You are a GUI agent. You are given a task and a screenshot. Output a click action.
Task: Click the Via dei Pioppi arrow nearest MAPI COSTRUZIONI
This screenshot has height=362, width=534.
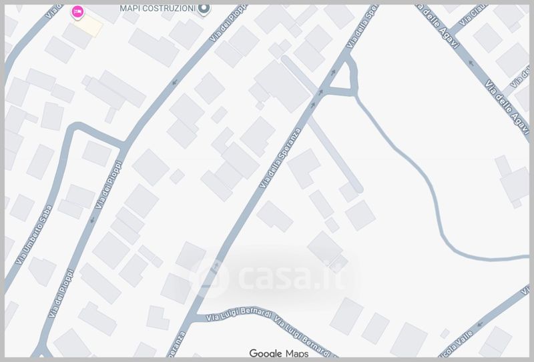[x=175, y=82]
